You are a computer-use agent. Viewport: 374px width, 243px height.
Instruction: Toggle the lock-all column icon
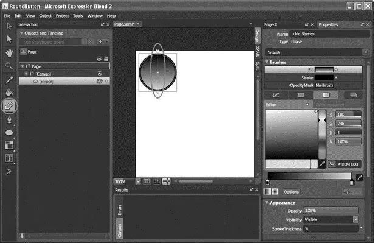[106, 58]
